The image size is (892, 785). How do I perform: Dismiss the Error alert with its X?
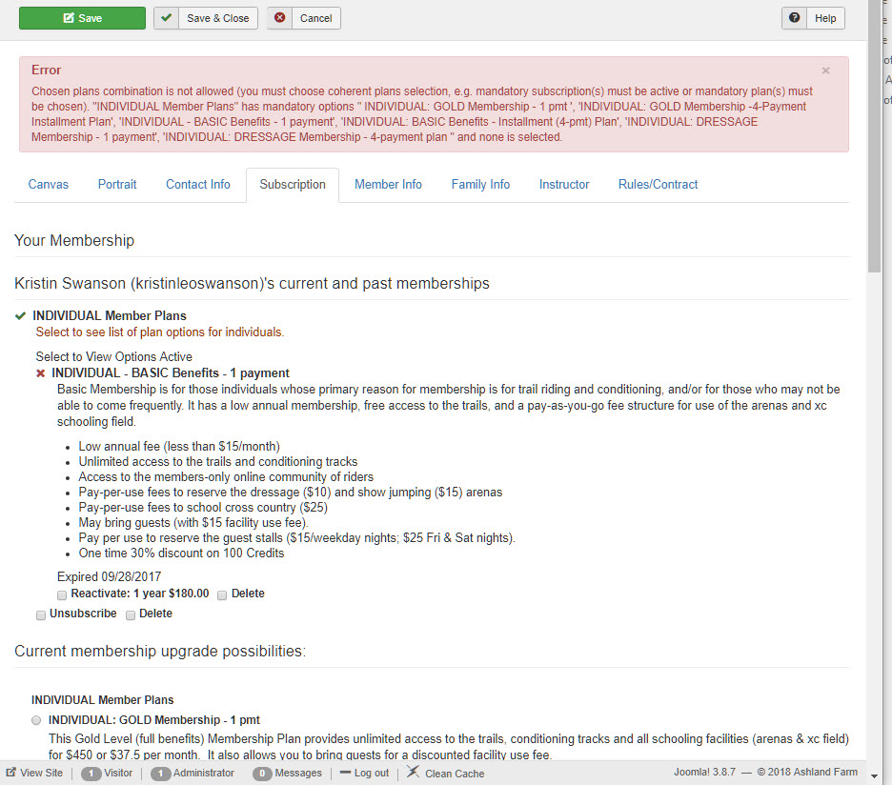(x=825, y=70)
